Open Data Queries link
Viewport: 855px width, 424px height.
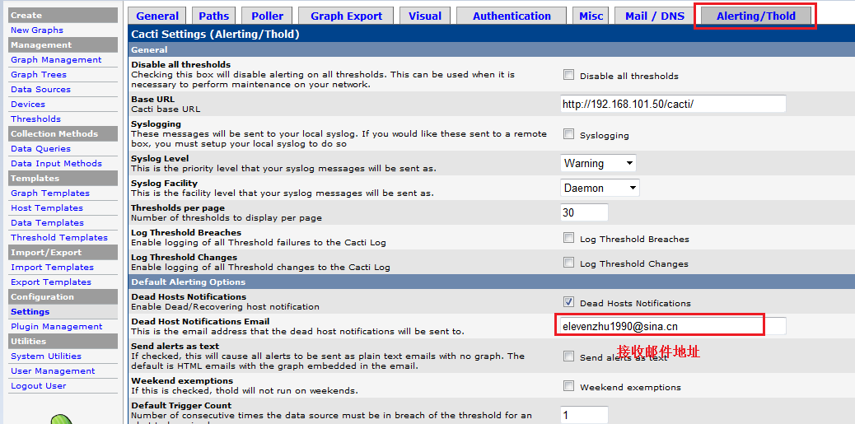coord(41,148)
